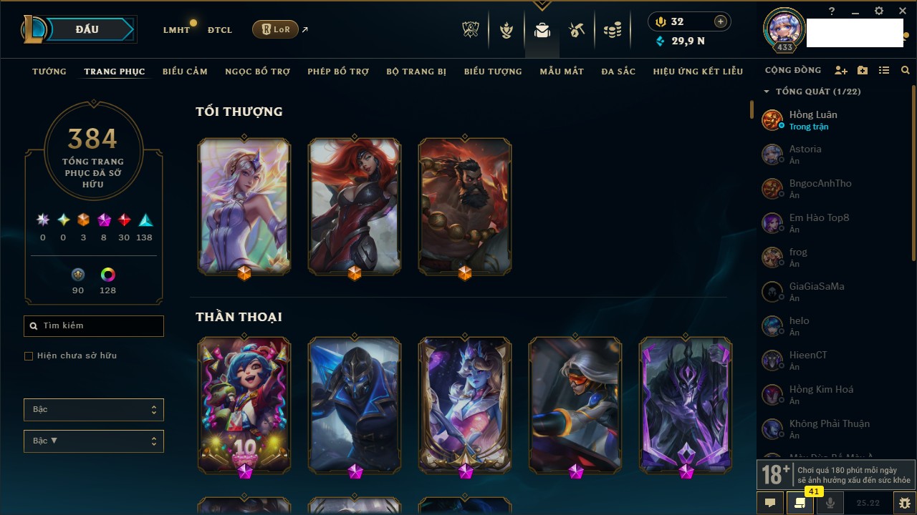Click the 'Đấu' play button
The image size is (917, 515).
click(x=87, y=29)
